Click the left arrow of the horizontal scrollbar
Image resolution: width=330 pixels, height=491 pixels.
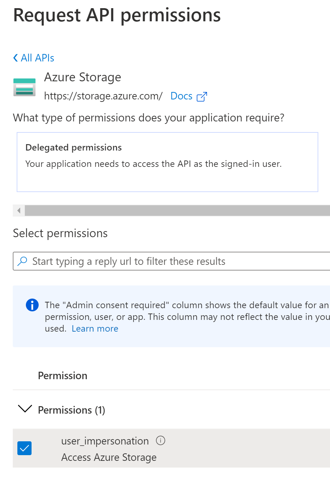[x=18, y=211]
